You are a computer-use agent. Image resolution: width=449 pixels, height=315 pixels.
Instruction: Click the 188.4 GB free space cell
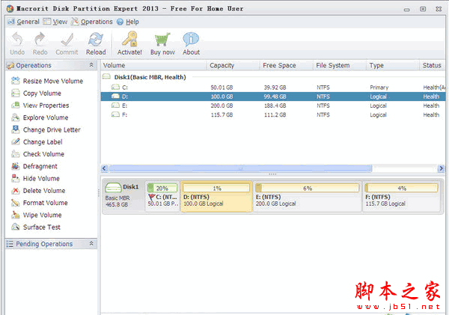(275, 105)
